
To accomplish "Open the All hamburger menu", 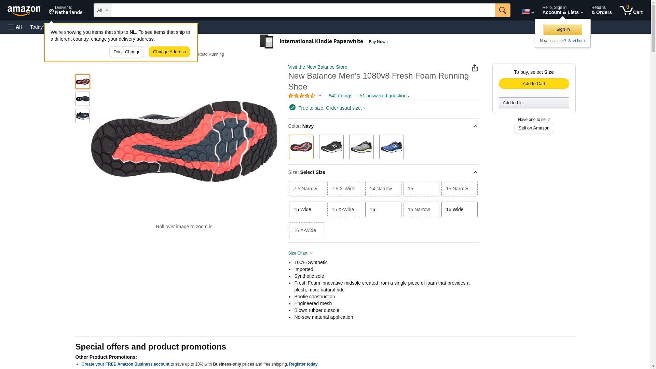I will [x=15, y=27].
